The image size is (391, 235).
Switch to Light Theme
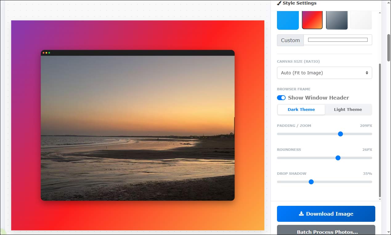(x=348, y=109)
